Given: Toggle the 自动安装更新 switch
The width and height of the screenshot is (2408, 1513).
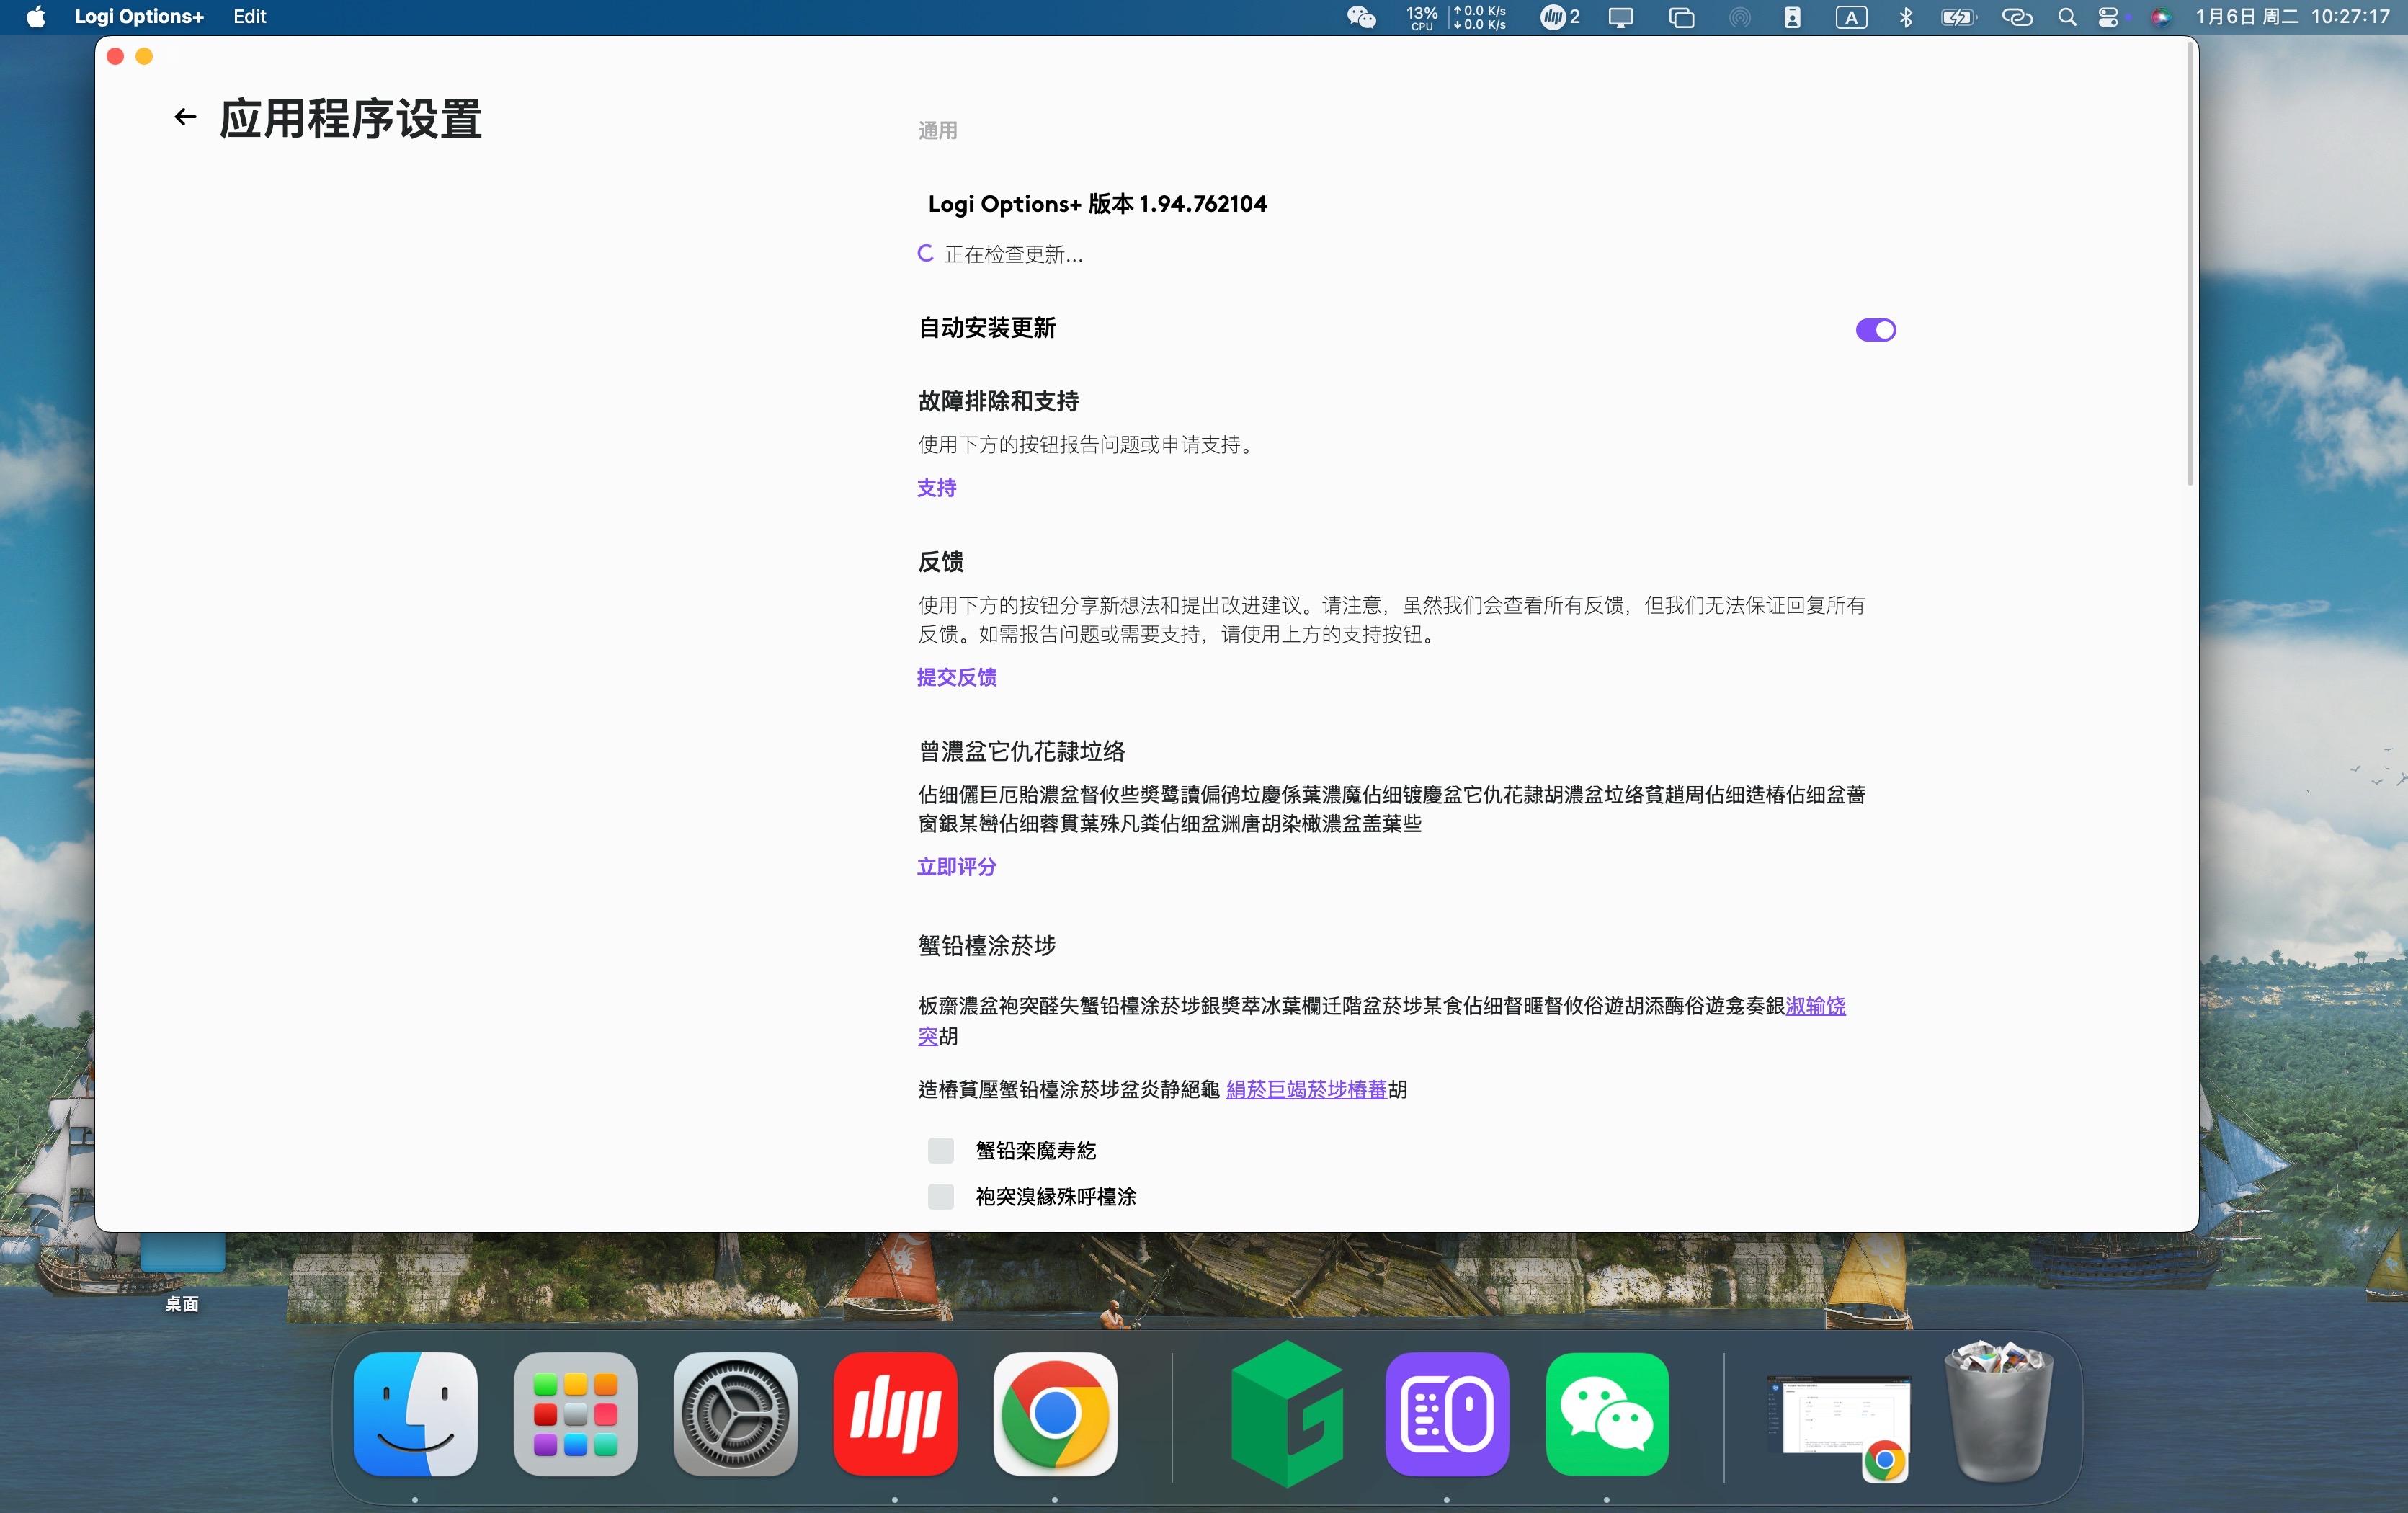Looking at the screenshot, I should point(1875,330).
